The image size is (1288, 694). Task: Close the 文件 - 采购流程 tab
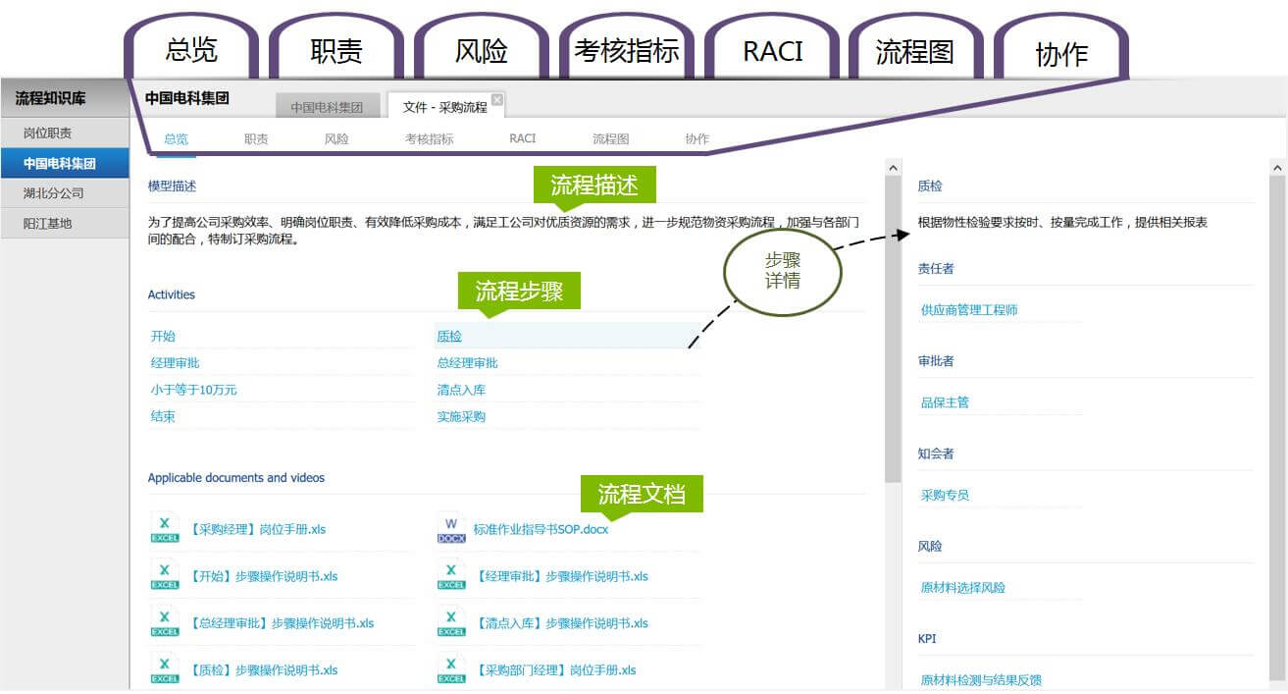pyautogui.click(x=497, y=99)
